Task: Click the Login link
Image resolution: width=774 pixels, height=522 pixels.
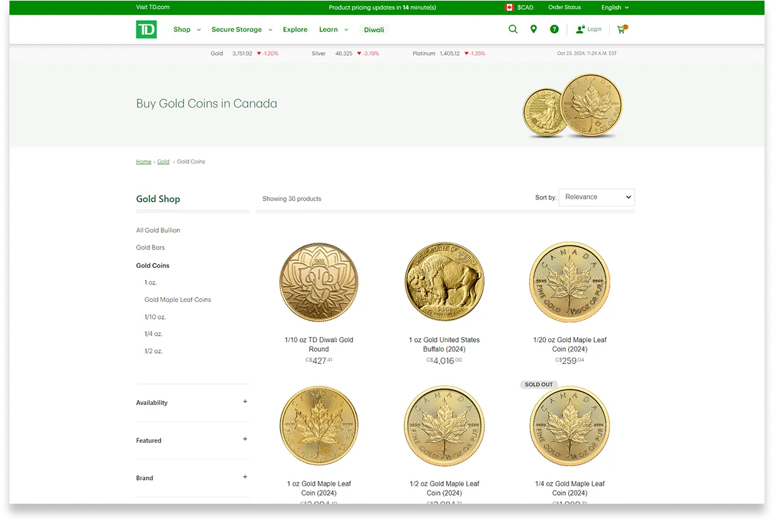Action: (595, 29)
